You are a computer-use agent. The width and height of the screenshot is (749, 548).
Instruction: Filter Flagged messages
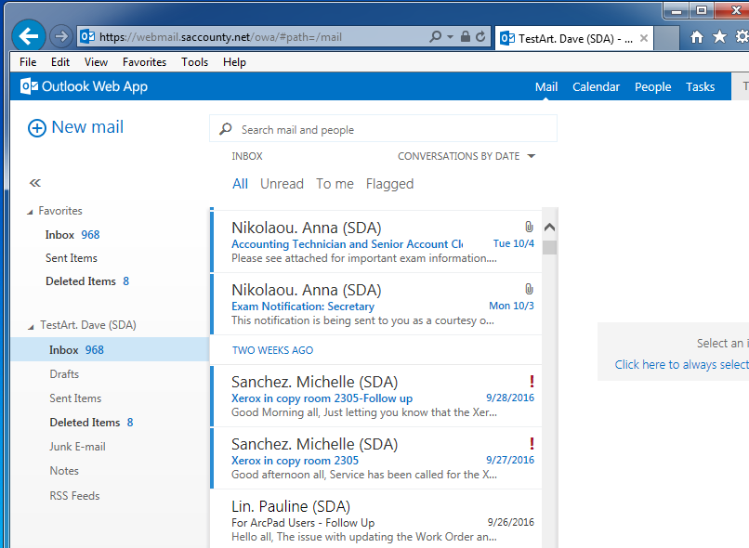tap(389, 184)
